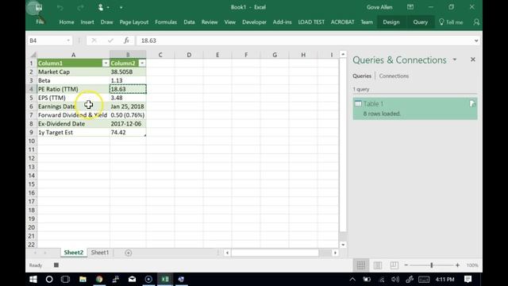
Task: Click the Select All corner triangle
Action: (x=33, y=55)
